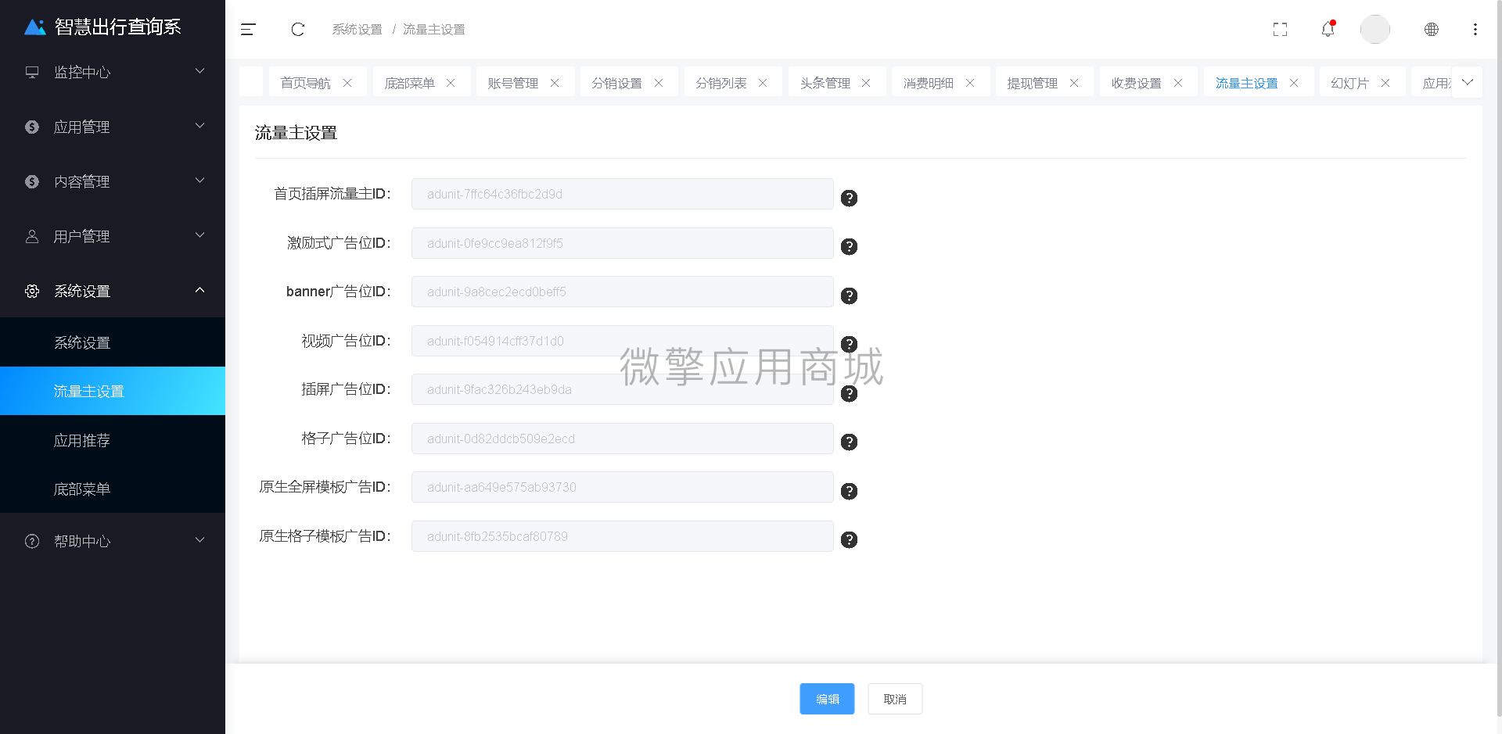Viewport: 1502px width, 734px height.
Task: Close the 收费设置 tab
Action: pyautogui.click(x=1178, y=83)
